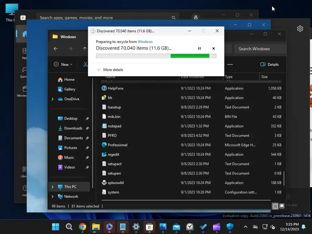The height and width of the screenshot is (234, 312).
Task: Open the Mail app on the taskbar
Action: tap(176, 227)
